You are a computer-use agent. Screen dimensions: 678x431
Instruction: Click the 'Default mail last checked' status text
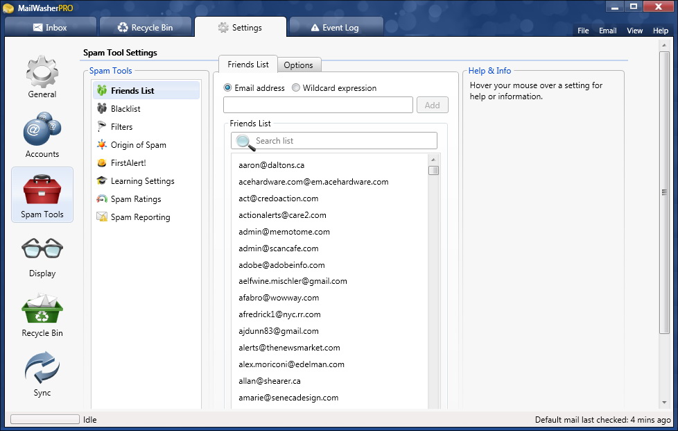pyautogui.click(x=602, y=420)
